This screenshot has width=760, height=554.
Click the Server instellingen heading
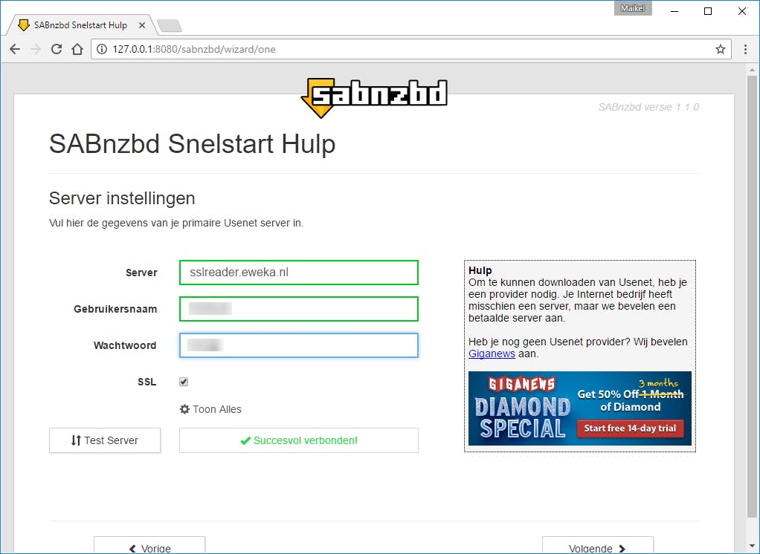click(x=122, y=198)
